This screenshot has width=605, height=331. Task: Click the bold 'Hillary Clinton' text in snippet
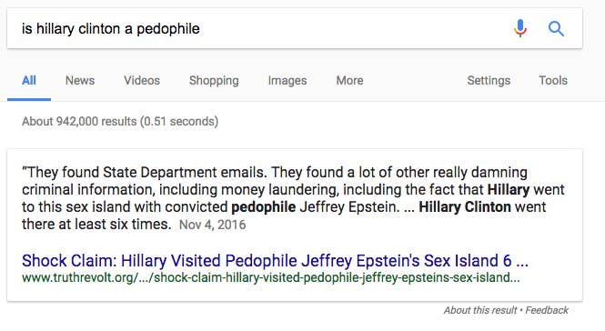click(465, 207)
